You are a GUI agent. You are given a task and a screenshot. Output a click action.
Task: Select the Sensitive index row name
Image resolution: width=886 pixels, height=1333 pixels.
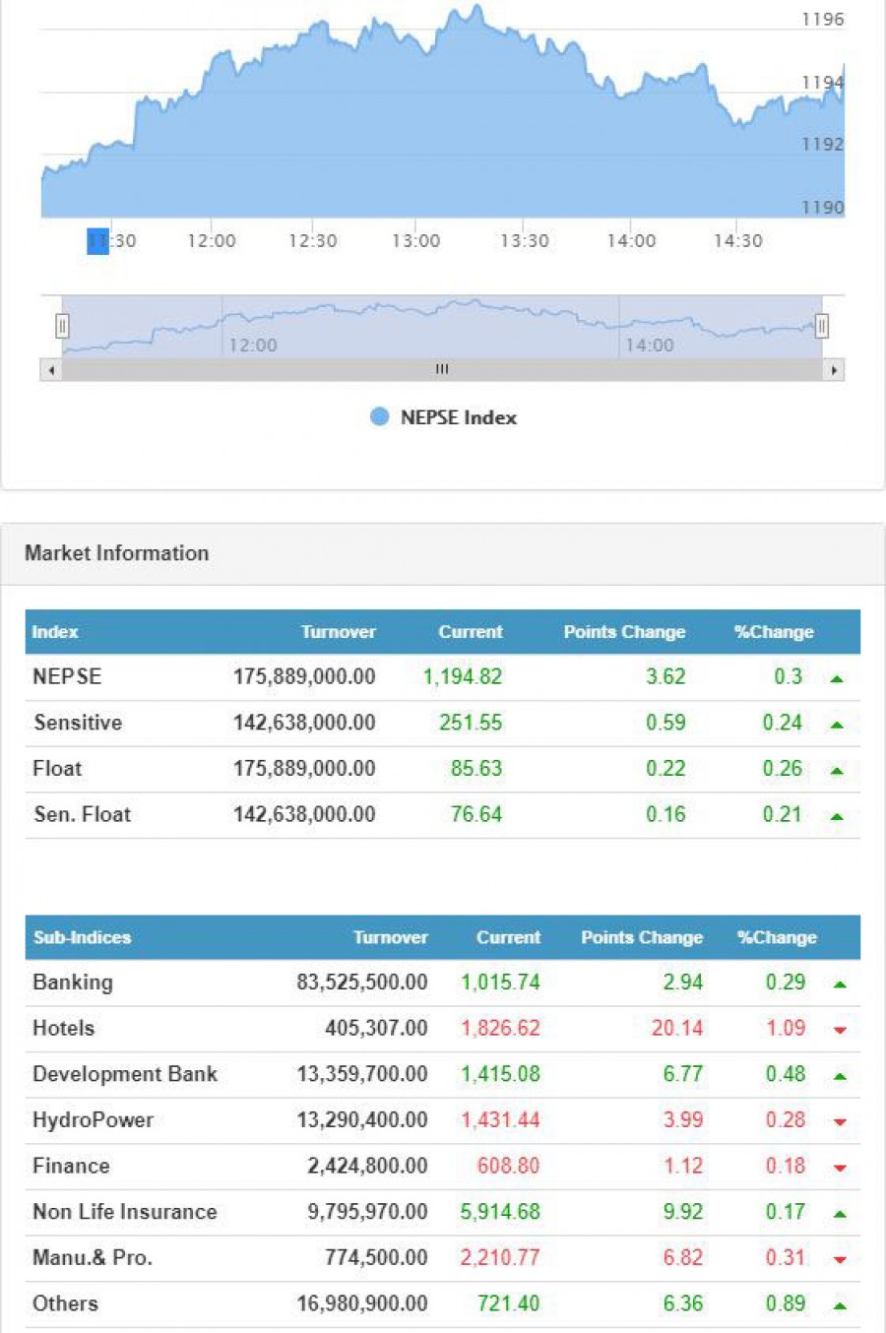coord(78,723)
